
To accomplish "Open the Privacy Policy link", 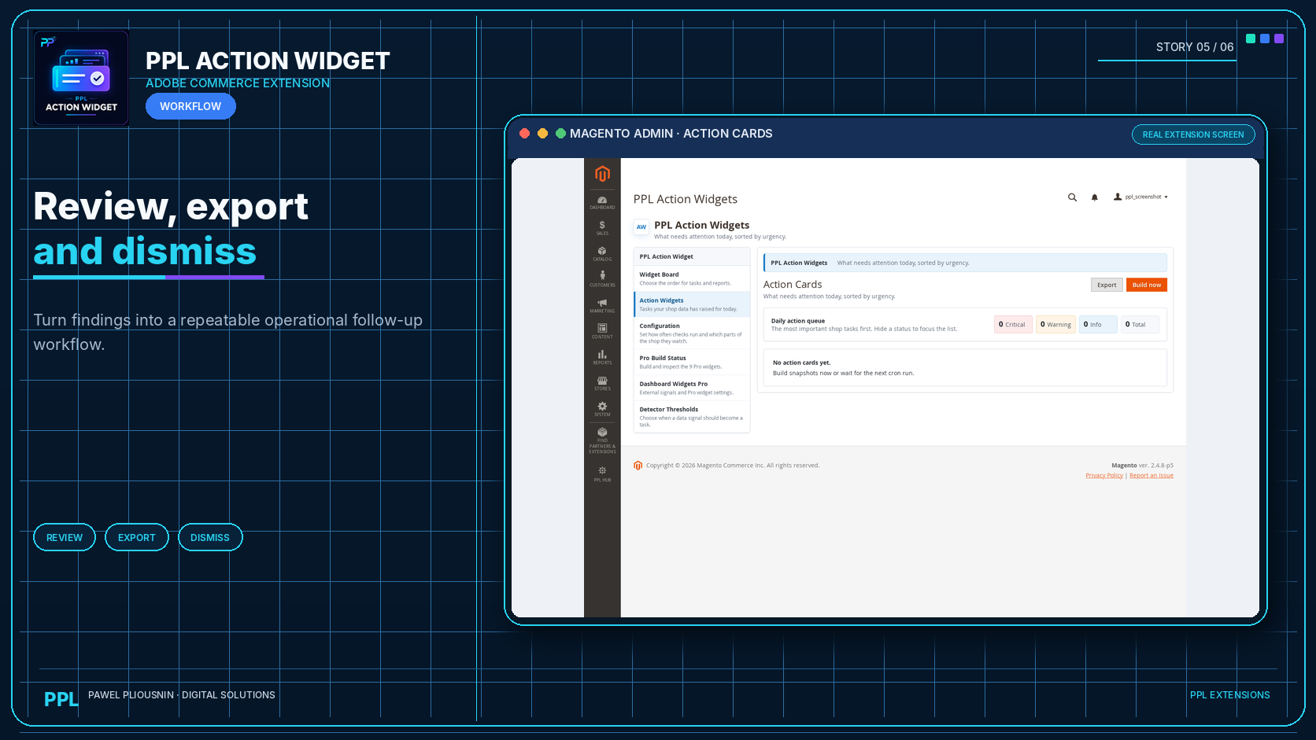I will (1104, 476).
